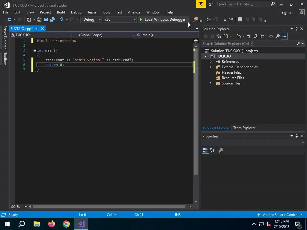This screenshot has height=230, width=307.
Task: Expand the Source Files folder
Action: (x=210, y=83)
